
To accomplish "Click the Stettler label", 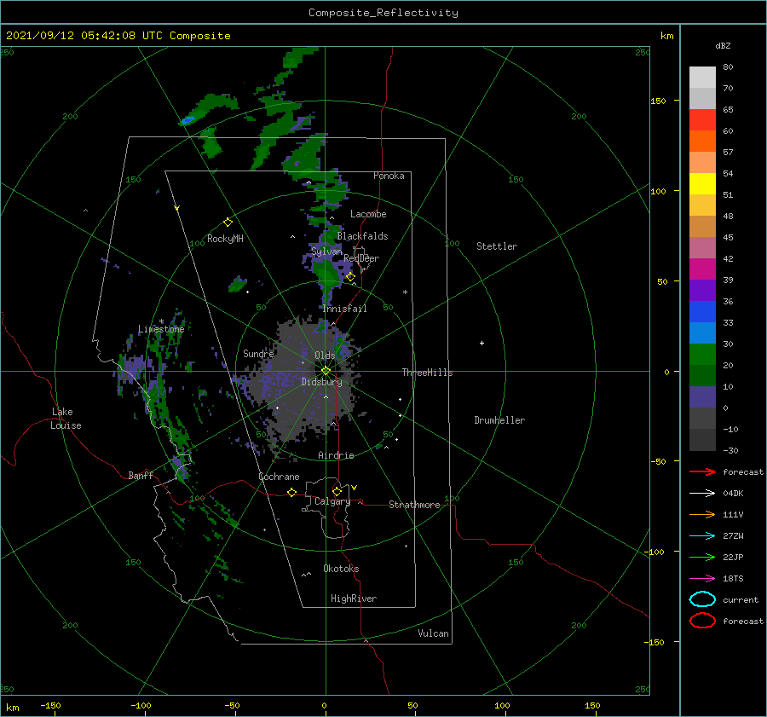I will click(497, 246).
